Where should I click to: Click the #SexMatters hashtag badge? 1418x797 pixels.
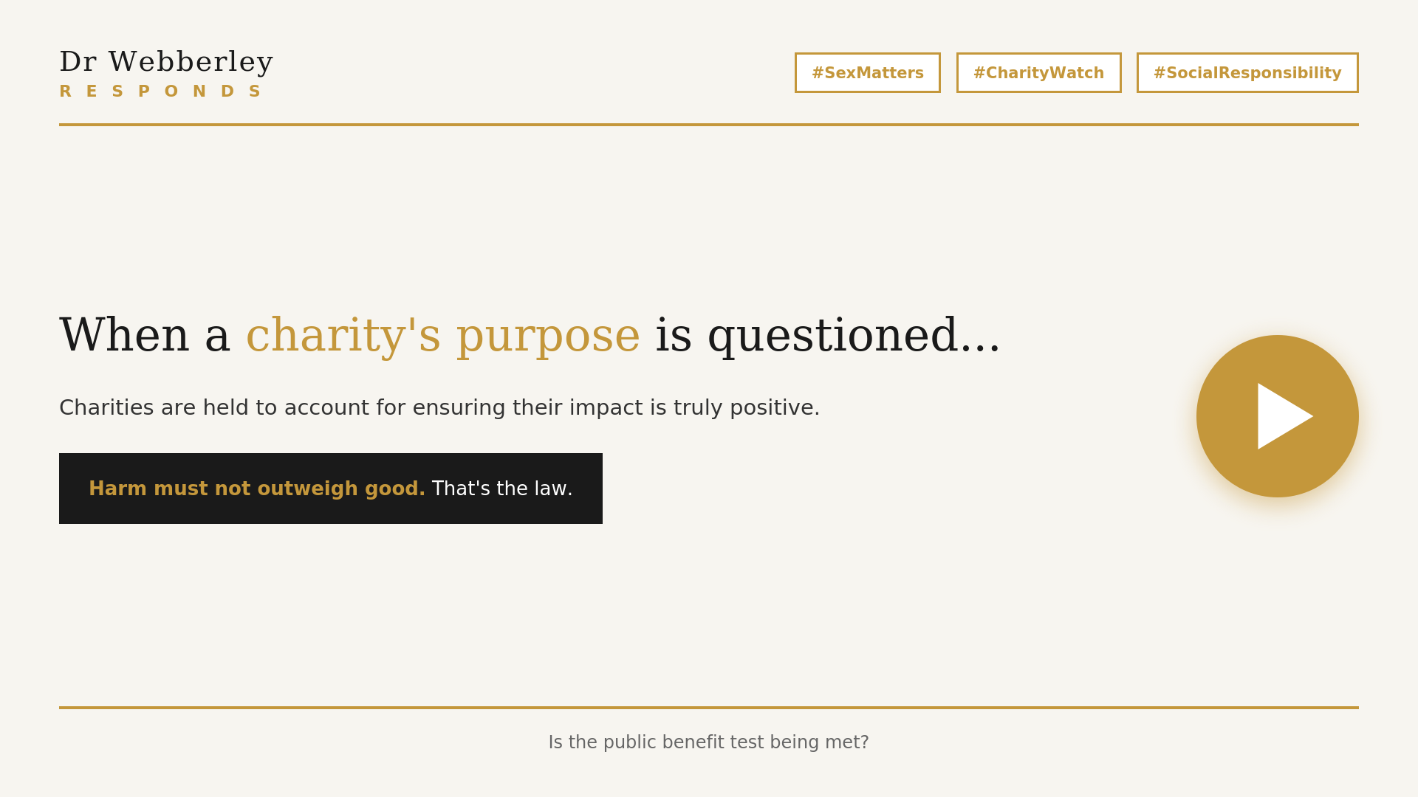(x=867, y=72)
